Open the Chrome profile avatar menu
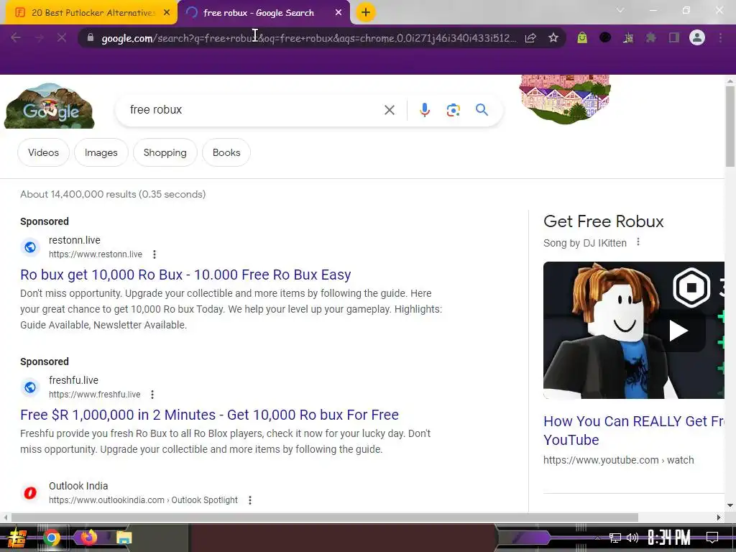Screen dimensions: 736x552 (697, 37)
